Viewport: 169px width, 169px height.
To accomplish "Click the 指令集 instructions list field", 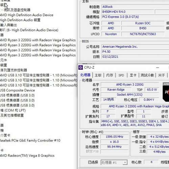I will 135,123.
